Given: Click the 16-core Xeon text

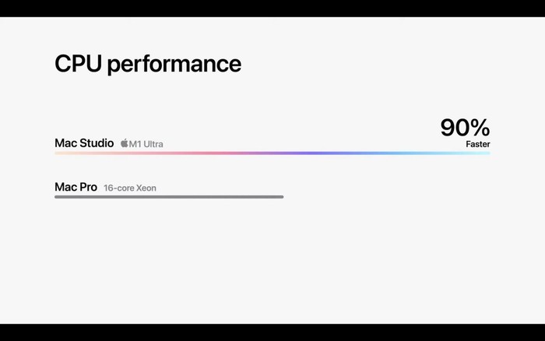Looking at the screenshot, I should point(130,188).
